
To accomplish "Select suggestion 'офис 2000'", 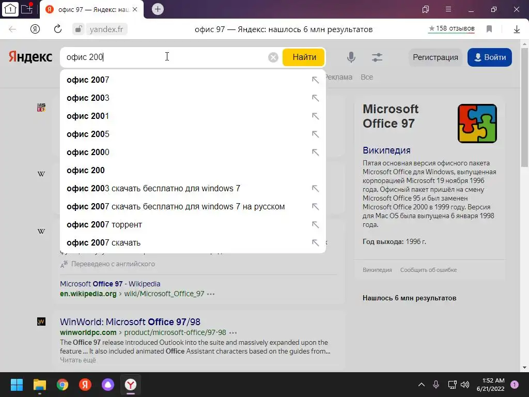I will click(x=193, y=152).
